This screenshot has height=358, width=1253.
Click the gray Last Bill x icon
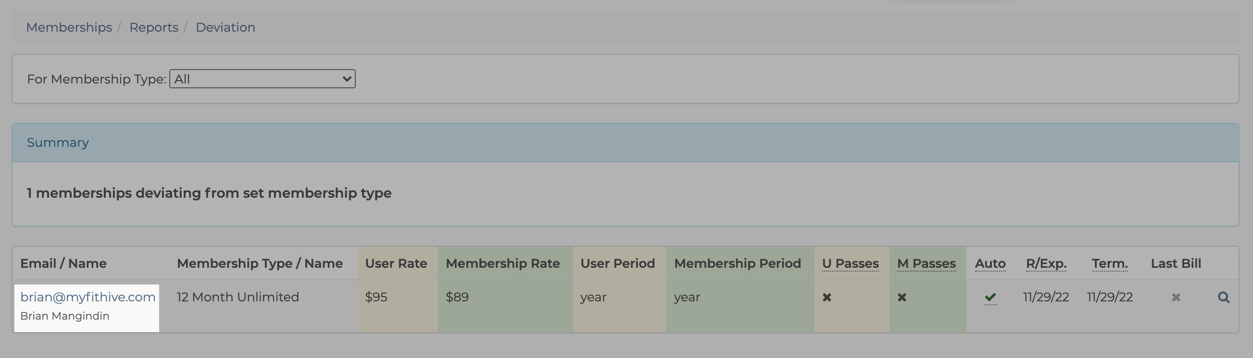tap(1176, 297)
